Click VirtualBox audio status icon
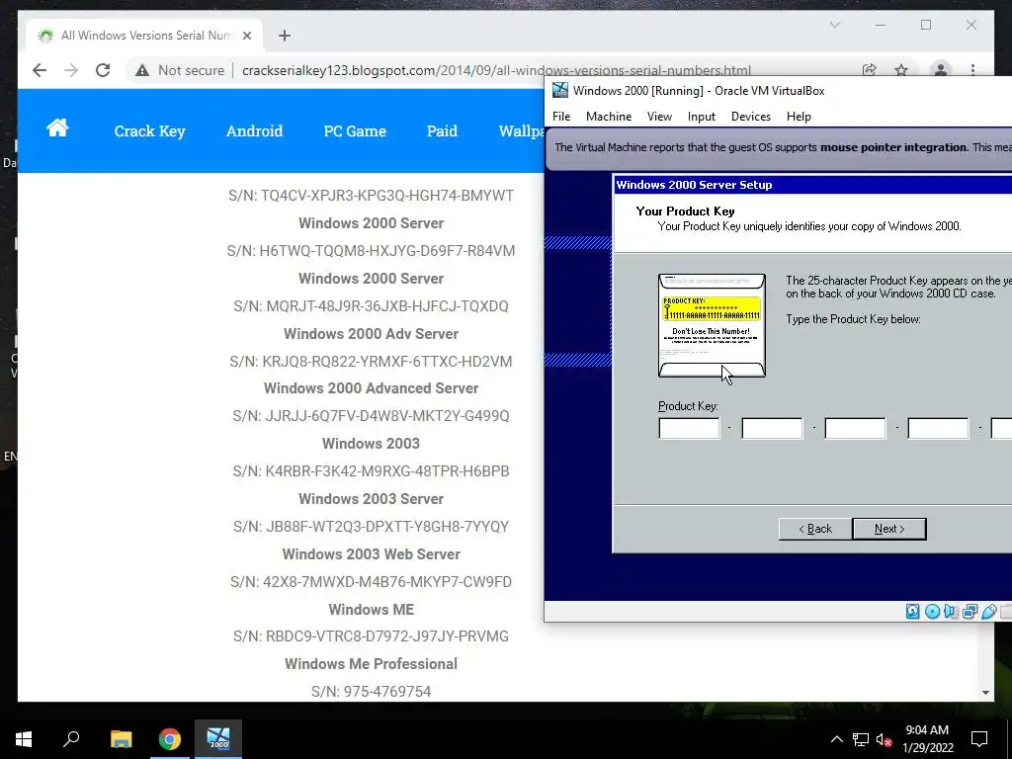 coord(951,611)
